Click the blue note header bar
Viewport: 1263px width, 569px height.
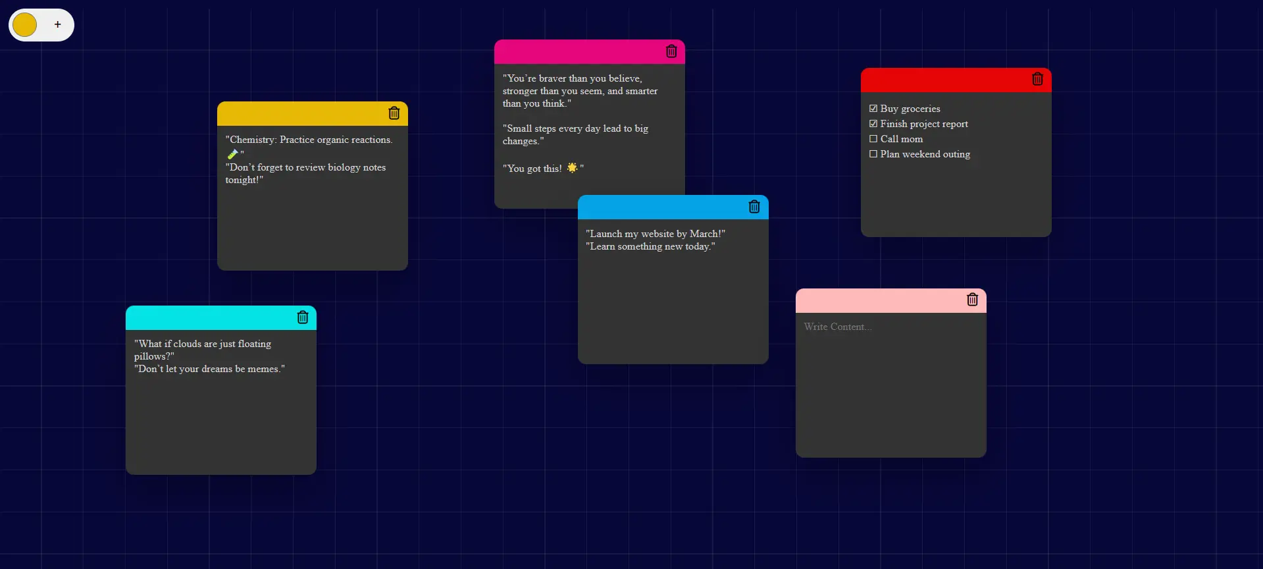pyautogui.click(x=673, y=207)
